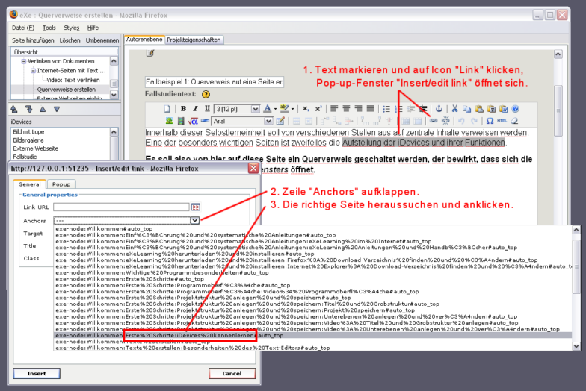Viewport: 586px width, 391px height.
Task: Move page down with triangle icon
Action: pos(57,109)
